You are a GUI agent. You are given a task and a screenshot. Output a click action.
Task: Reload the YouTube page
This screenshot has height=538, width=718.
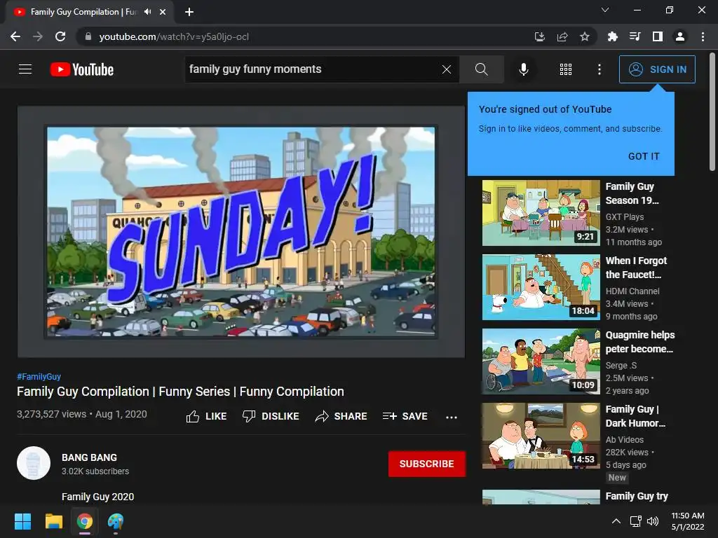60,36
